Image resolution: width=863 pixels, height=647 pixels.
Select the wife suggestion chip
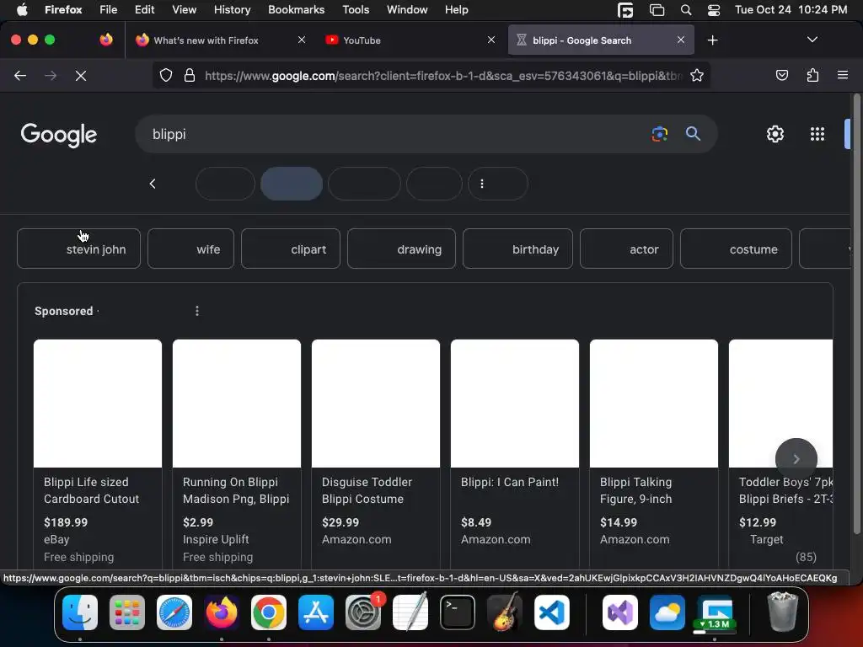pyautogui.click(x=190, y=249)
